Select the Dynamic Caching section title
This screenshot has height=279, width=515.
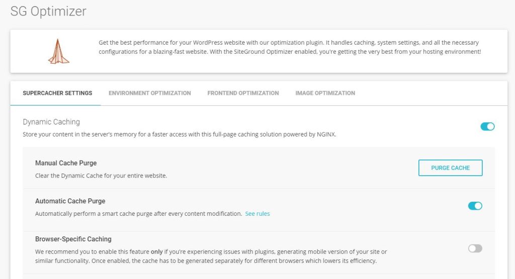[x=51, y=122]
